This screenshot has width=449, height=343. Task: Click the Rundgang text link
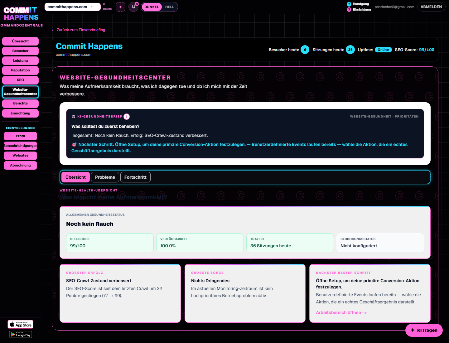pyautogui.click(x=361, y=4)
